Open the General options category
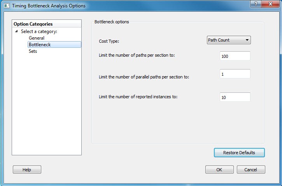The width and height of the screenshot is (282, 186). 37,38
